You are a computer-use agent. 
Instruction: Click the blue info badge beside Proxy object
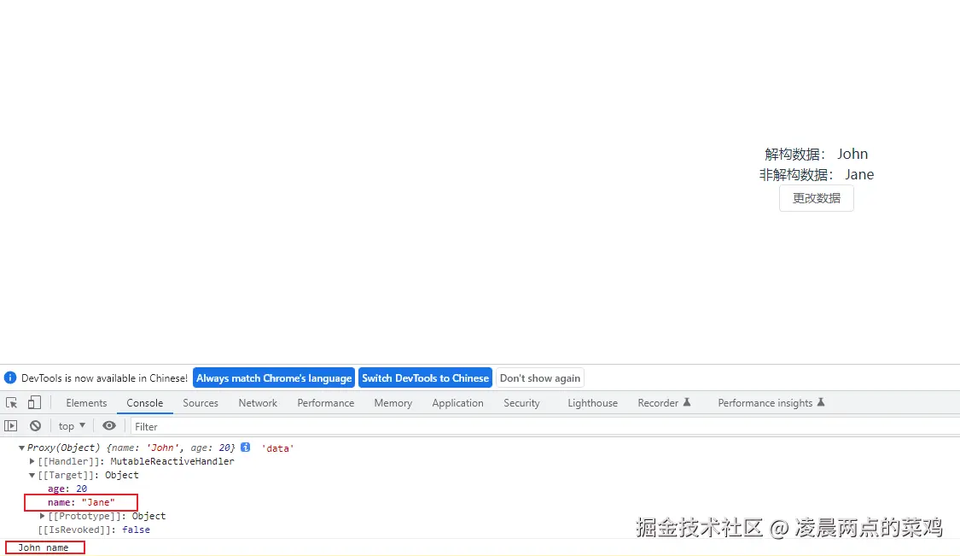point(246,448)
